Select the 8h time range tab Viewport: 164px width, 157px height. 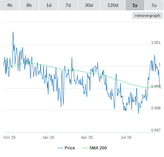[29, 5]
